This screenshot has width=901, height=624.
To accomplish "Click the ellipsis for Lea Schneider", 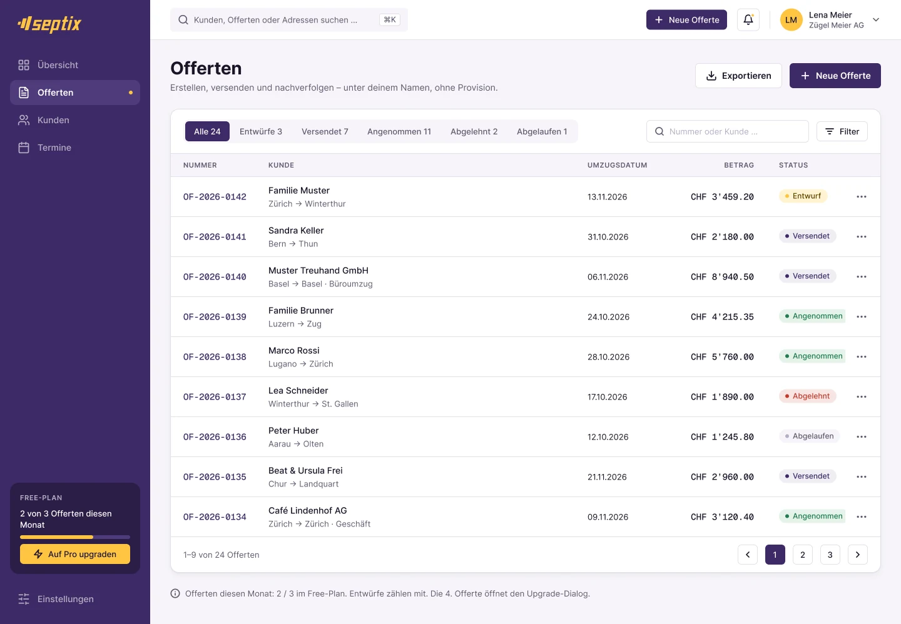I will [x=862, y=397].
